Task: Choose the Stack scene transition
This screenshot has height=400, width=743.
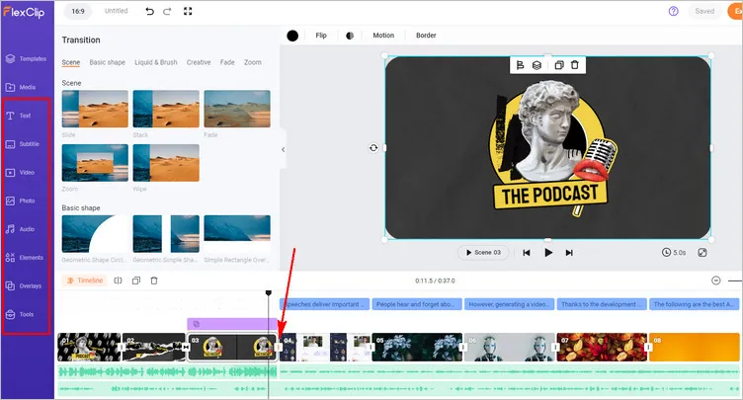Action: (166, 109)
